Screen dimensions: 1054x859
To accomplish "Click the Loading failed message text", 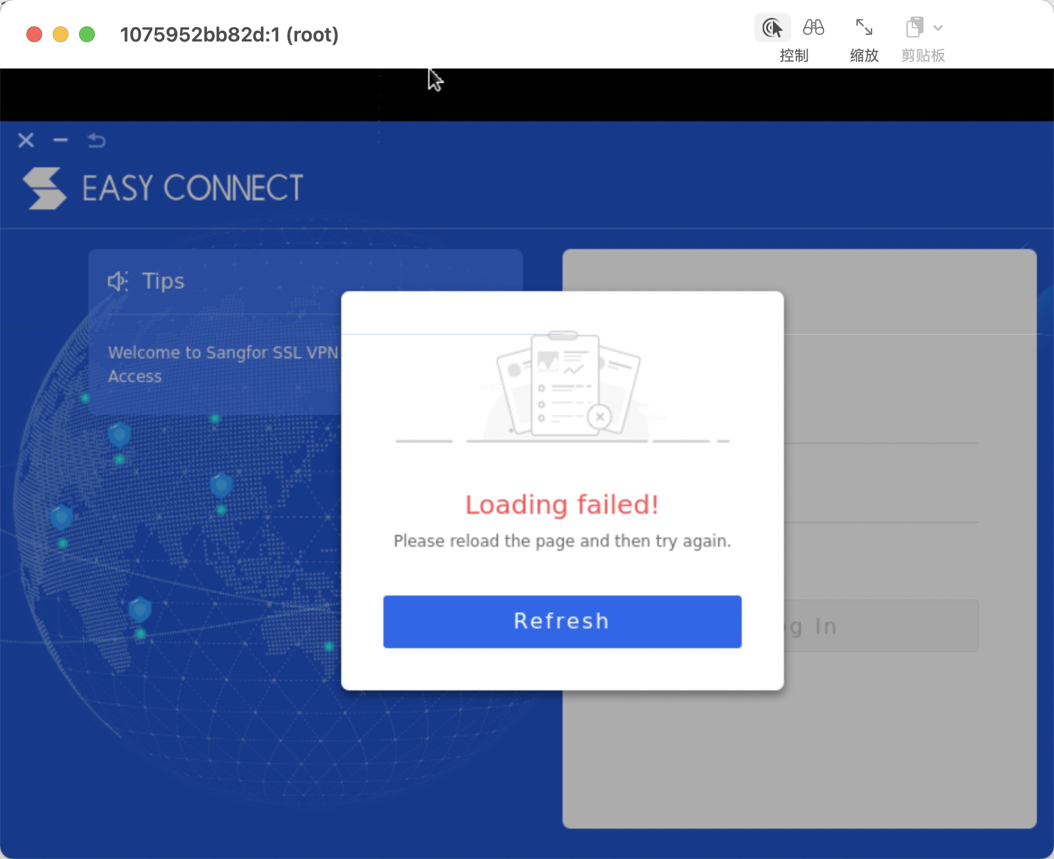I will pos(561,505).
